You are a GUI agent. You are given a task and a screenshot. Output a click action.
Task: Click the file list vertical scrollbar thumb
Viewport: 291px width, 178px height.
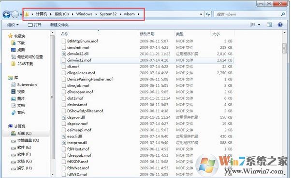click(x=284, y=48)
